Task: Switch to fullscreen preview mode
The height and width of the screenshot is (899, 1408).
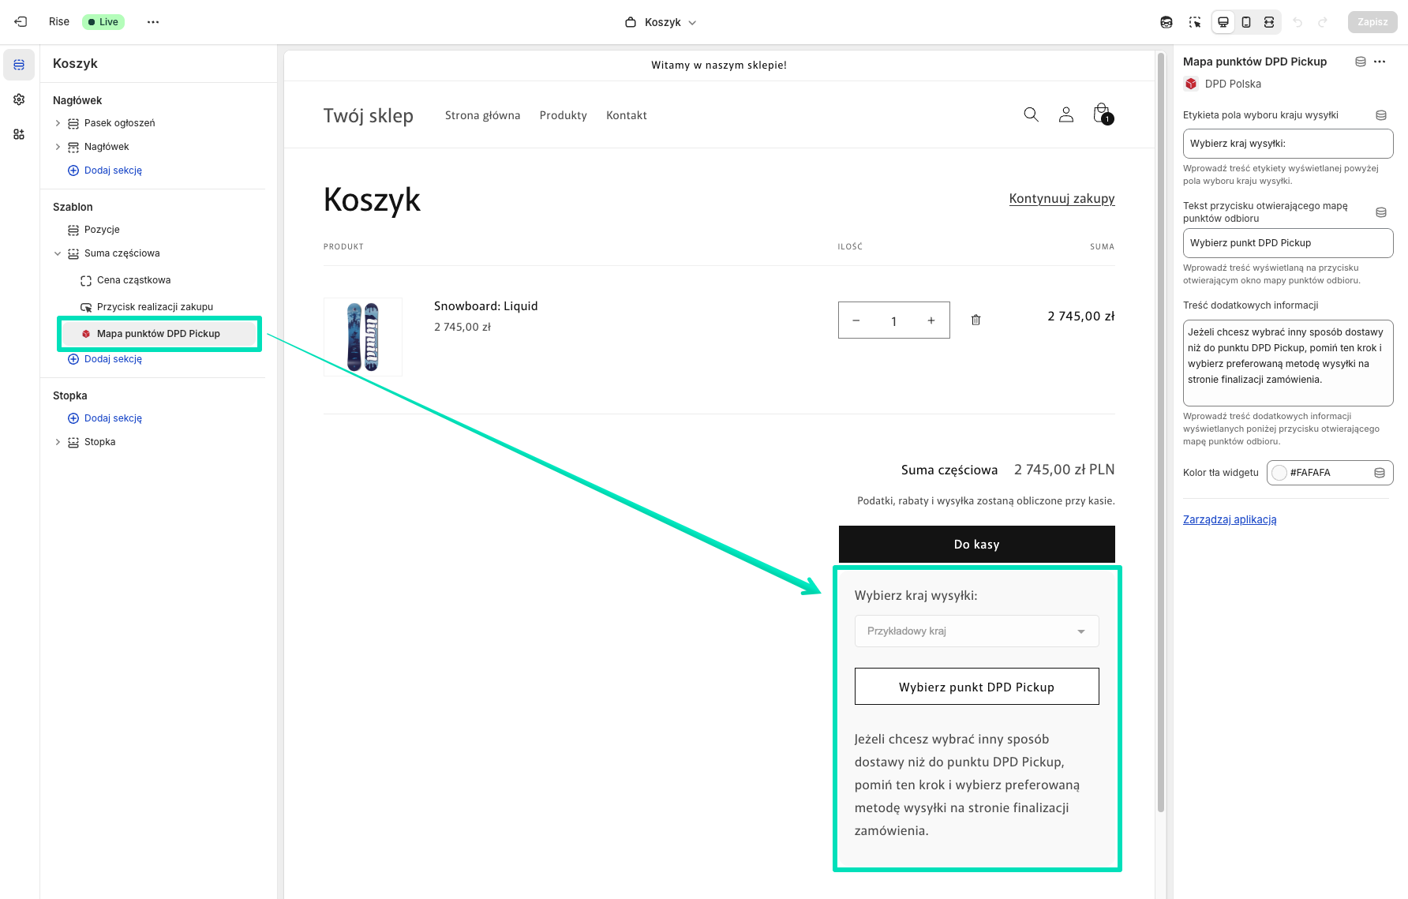Action: tap(1269, 22)
